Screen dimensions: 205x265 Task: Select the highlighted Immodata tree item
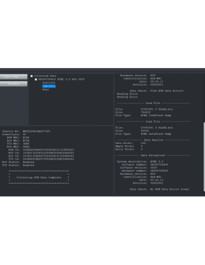point(49,86)
